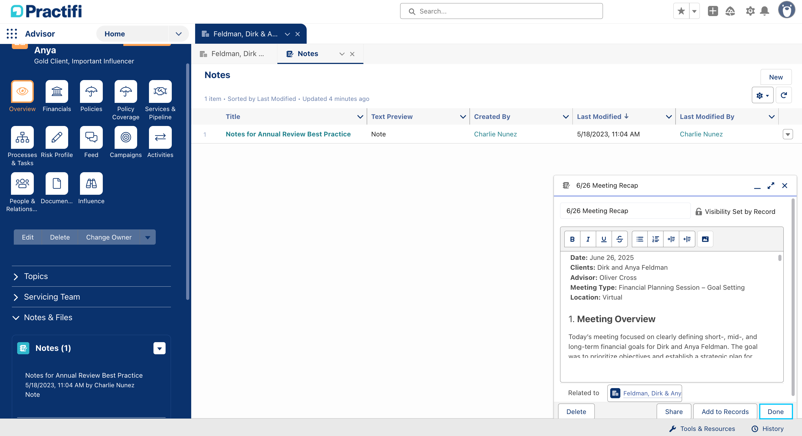This screenshot has height=436, width=802.
Task: Insert a bulleted list in note
Action: pos(640,239)
